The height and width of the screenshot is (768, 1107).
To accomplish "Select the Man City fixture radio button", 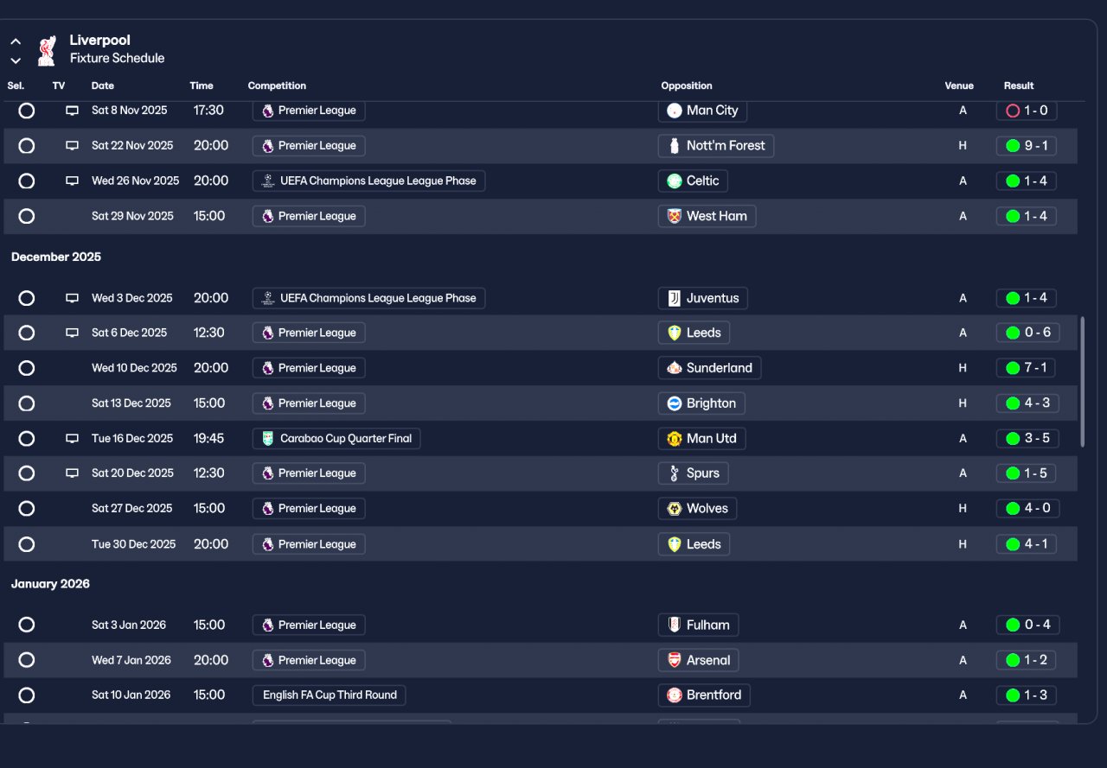I will pyautogui.click(x=27, y=111).
